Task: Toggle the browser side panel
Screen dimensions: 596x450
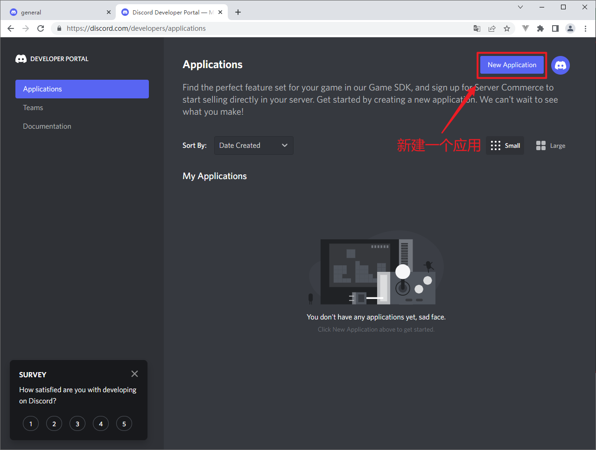Action: (555, 28)
